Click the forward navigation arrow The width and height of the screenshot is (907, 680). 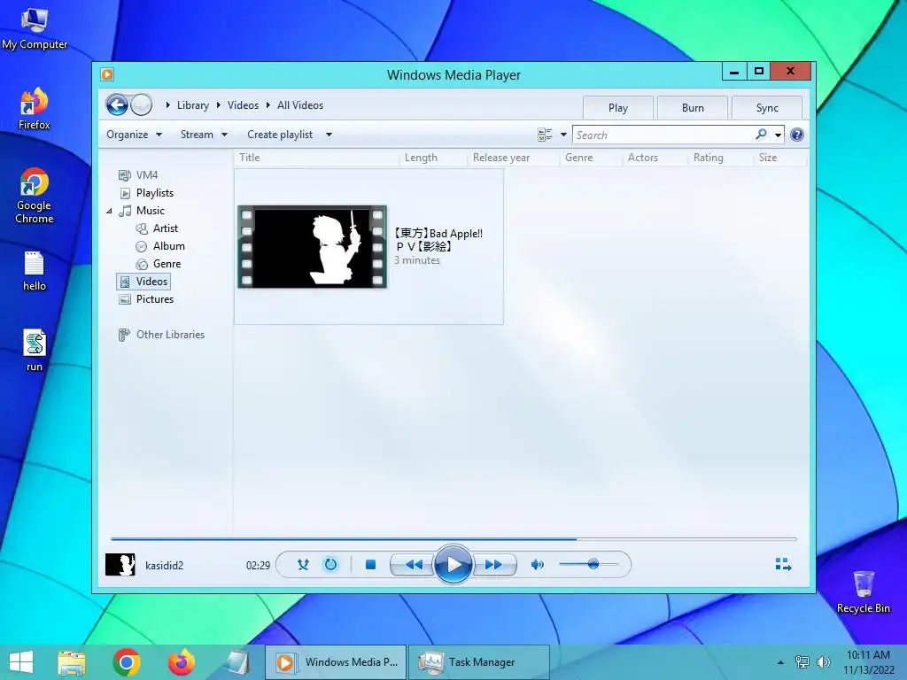pyautogui.click(x=141, y=105)
